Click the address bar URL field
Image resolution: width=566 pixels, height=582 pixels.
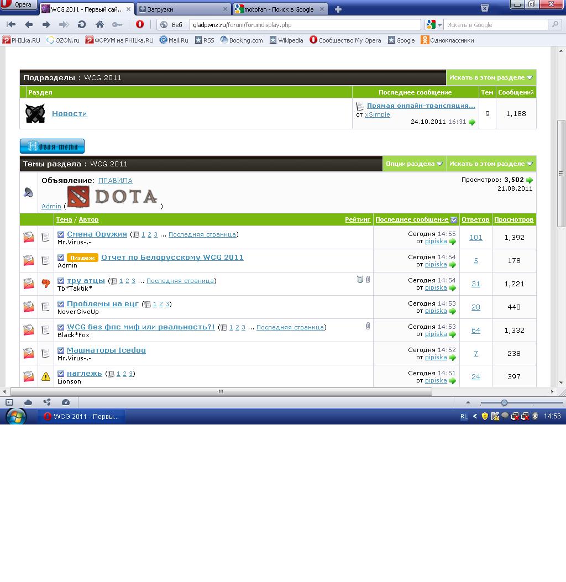coord(305,25)
